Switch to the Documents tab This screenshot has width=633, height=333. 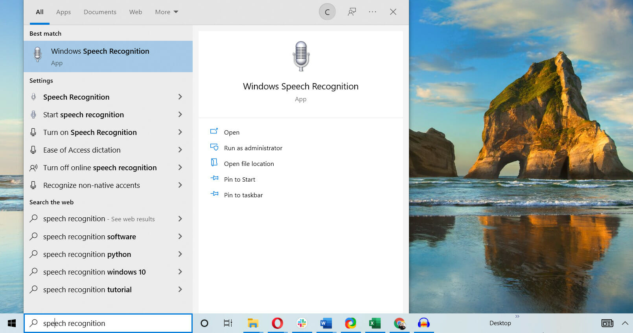tap(100, 12)
